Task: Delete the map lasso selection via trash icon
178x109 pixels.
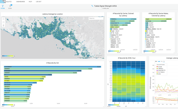Action: click(x=3, y=25)
